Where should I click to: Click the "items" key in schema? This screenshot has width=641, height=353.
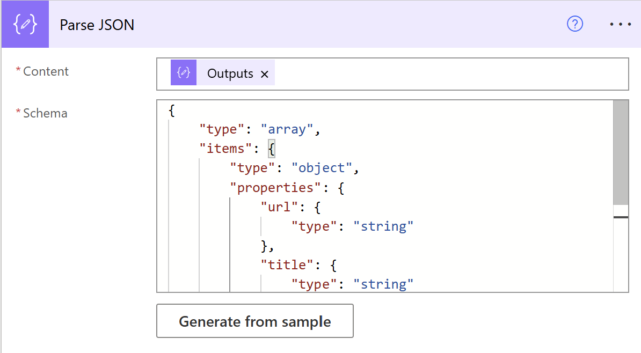(225, 148)
